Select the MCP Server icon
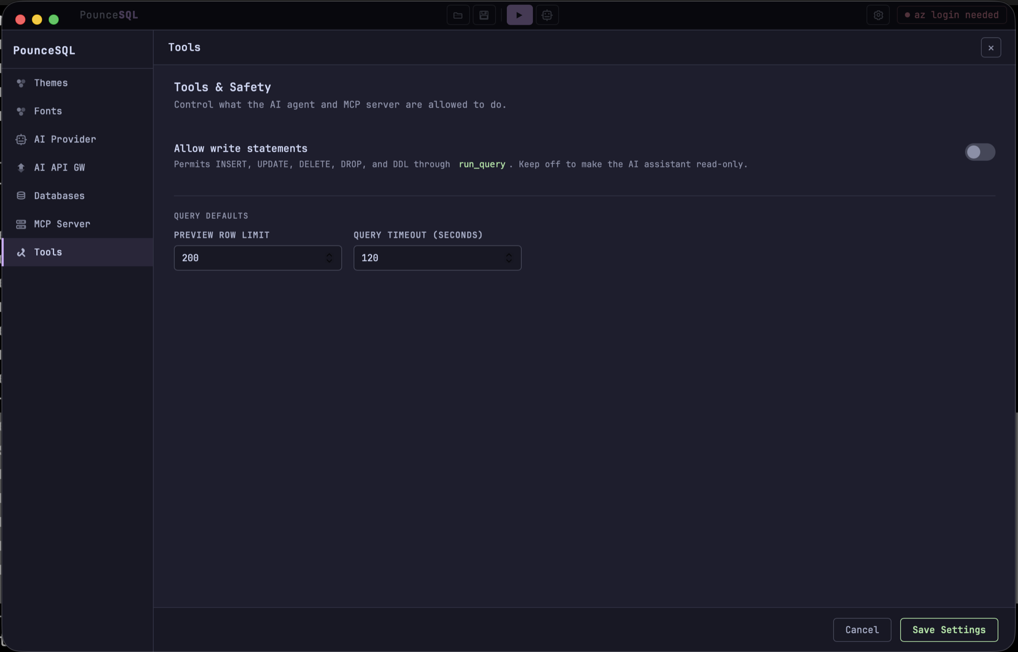 (x=21, y=224)
